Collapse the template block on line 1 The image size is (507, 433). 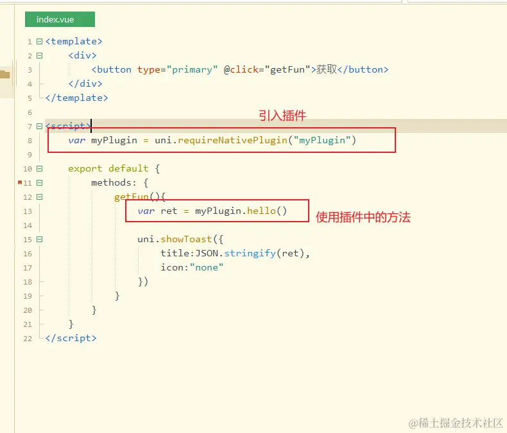[39, 41]
